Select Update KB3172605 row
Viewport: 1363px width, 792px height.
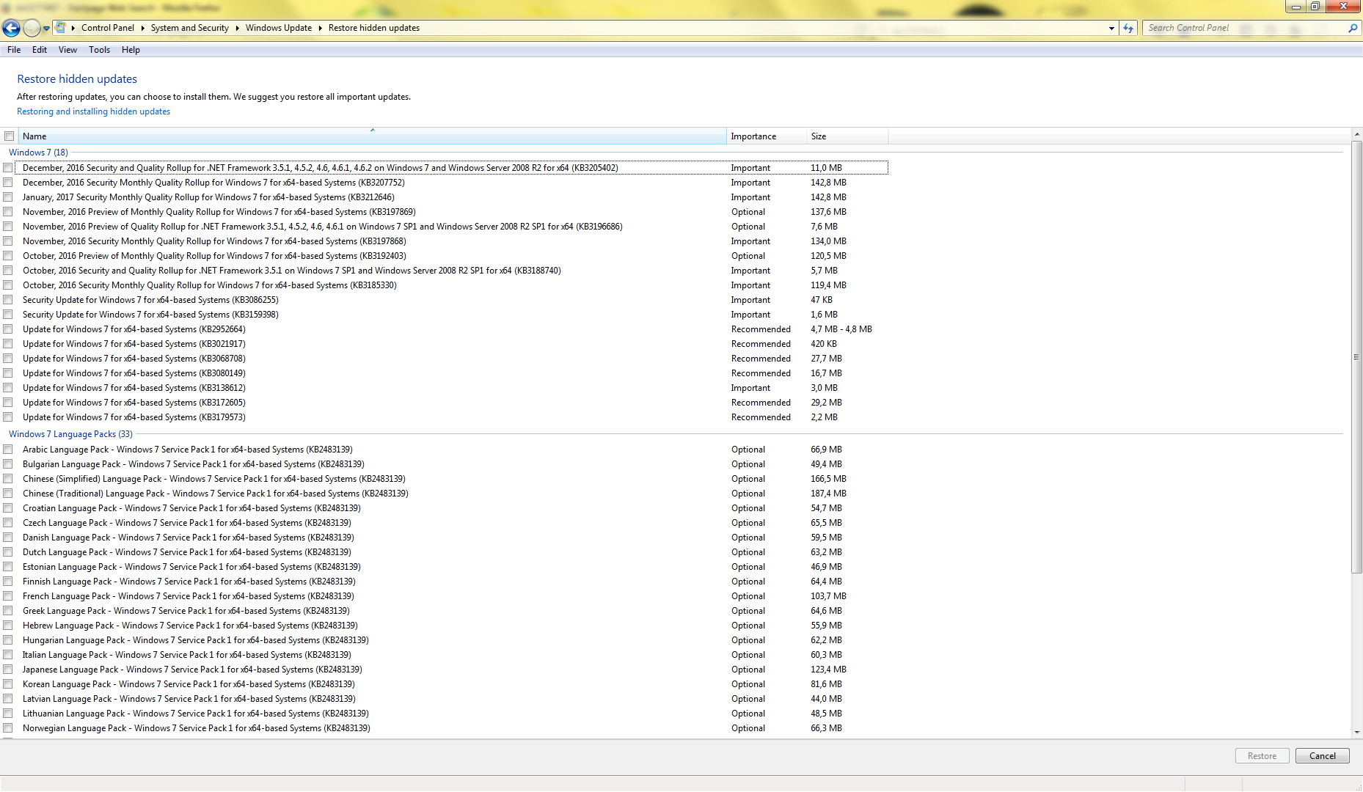tap(445, 403)
